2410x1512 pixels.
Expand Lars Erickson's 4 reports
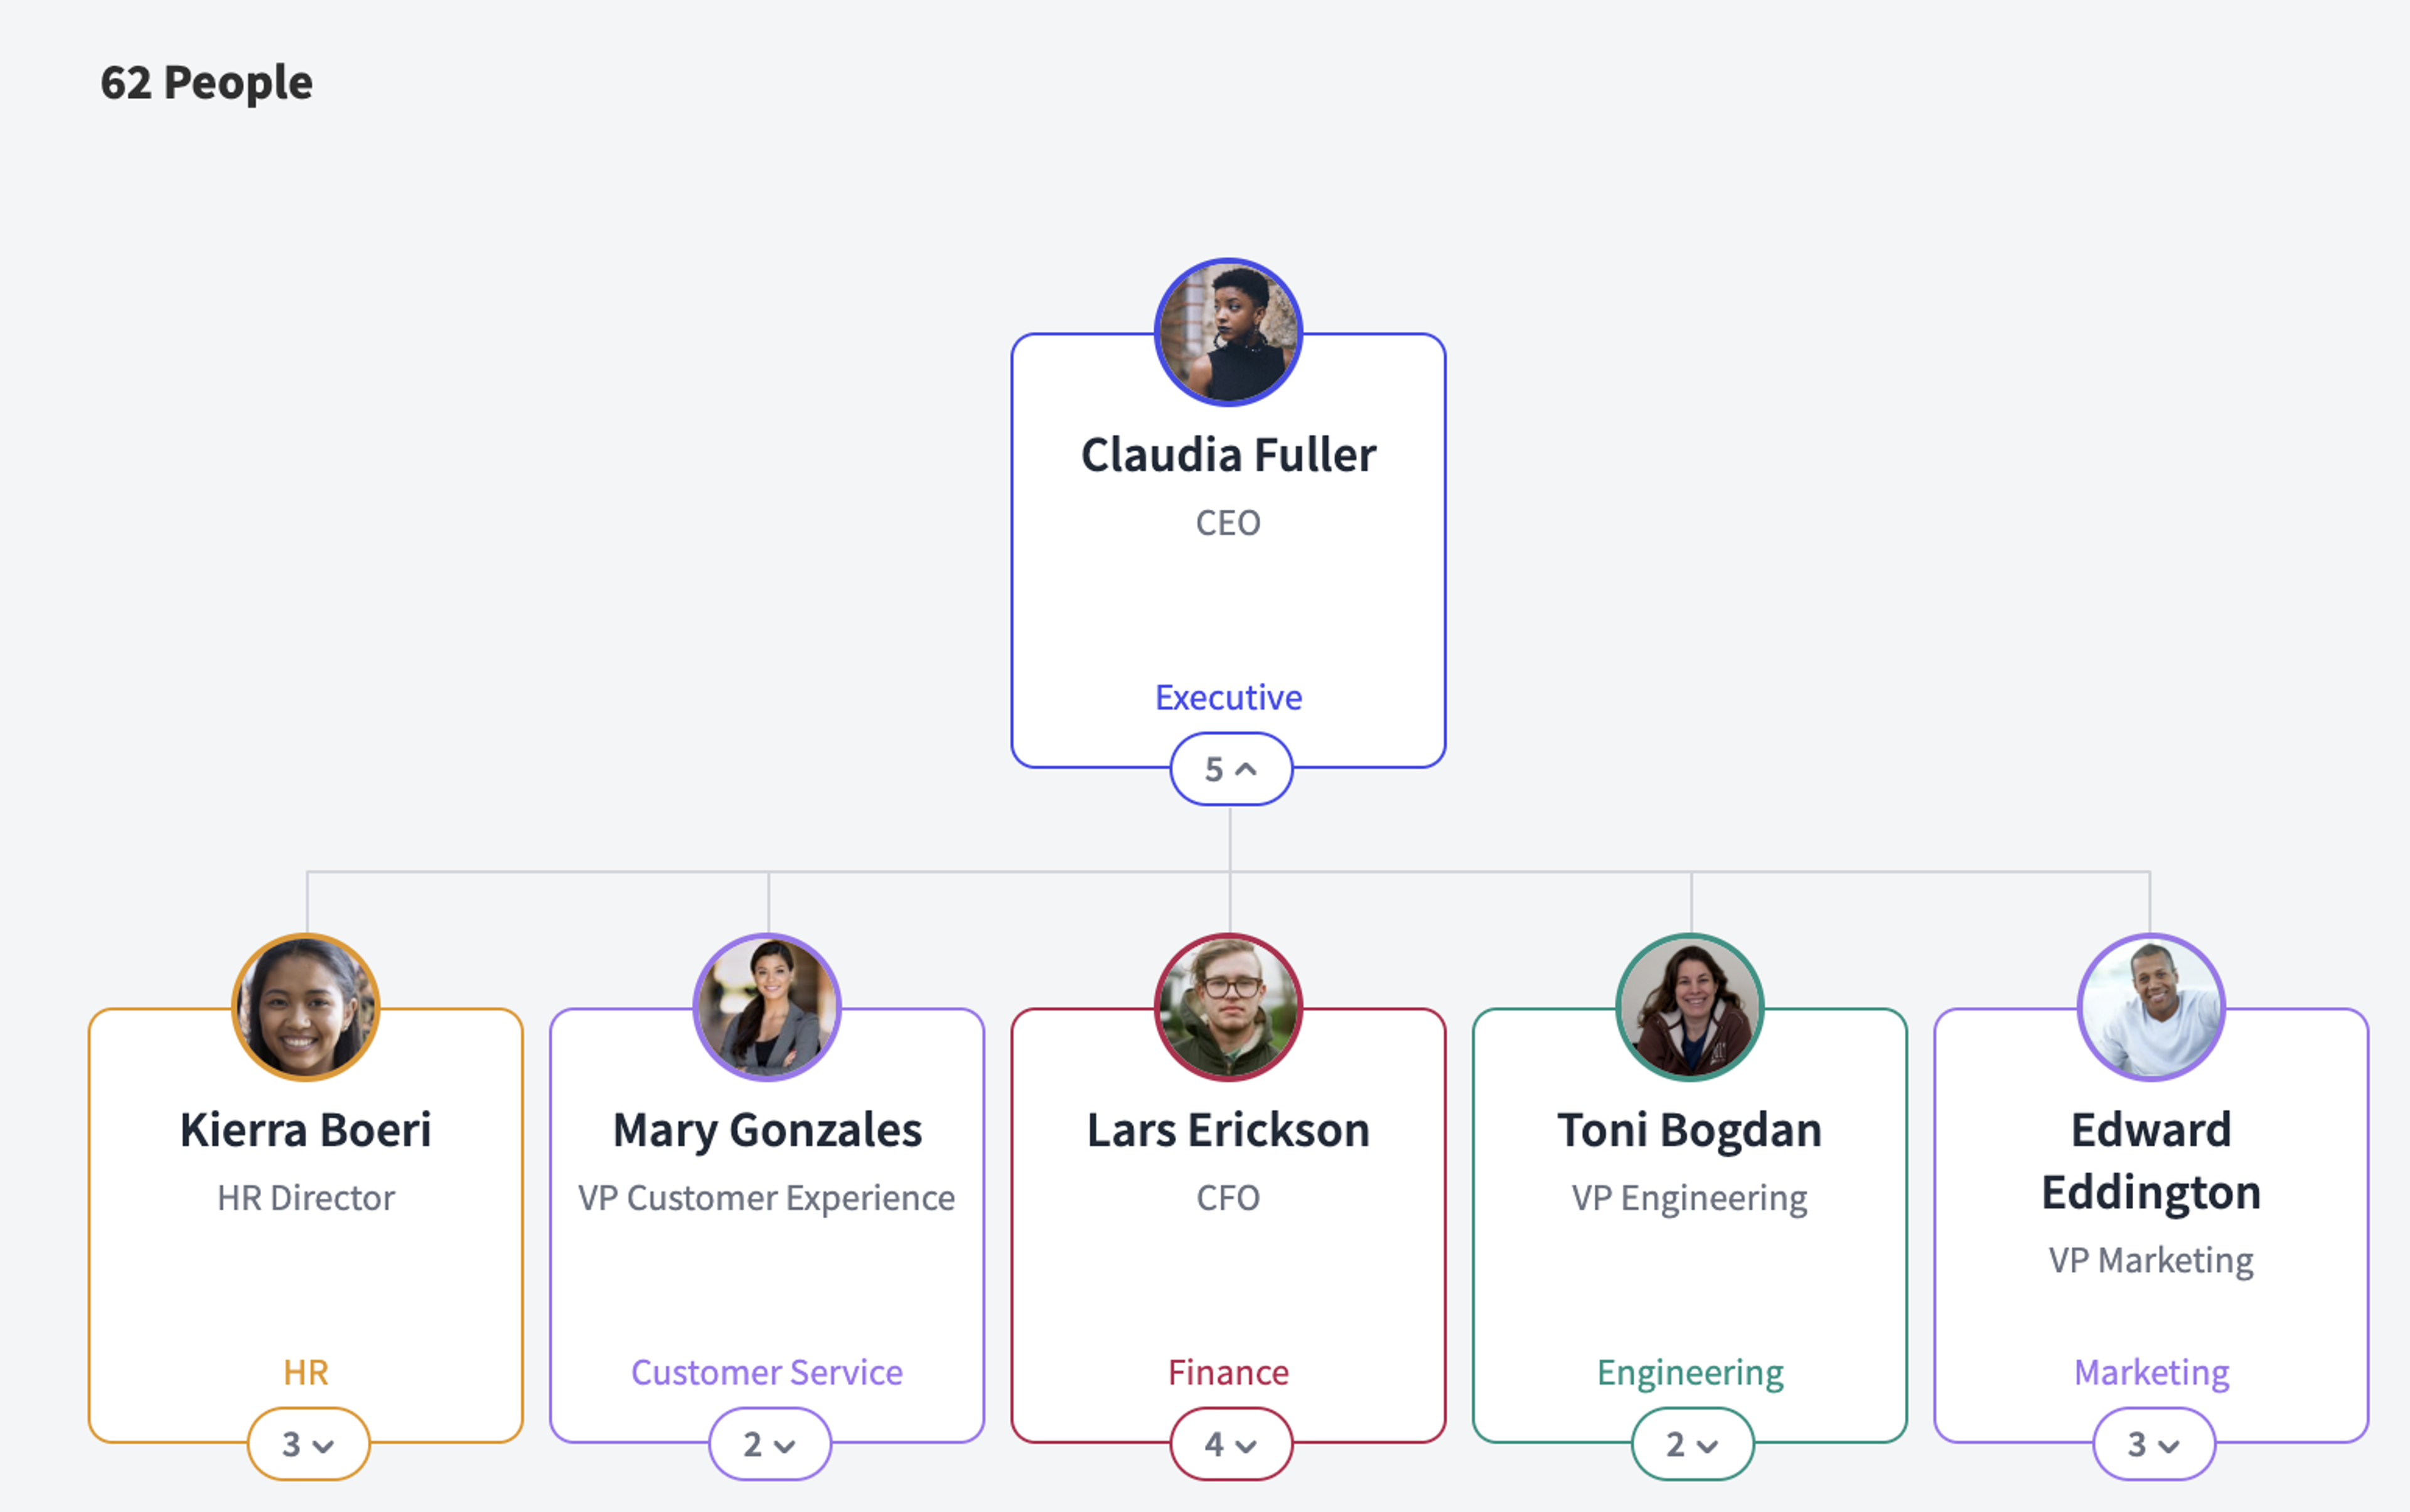[x=1231, y=1444]
